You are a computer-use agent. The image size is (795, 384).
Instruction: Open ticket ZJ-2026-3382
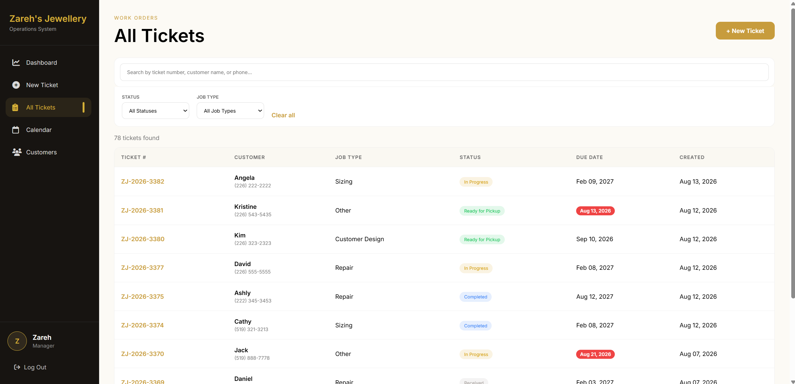point(142,181)
